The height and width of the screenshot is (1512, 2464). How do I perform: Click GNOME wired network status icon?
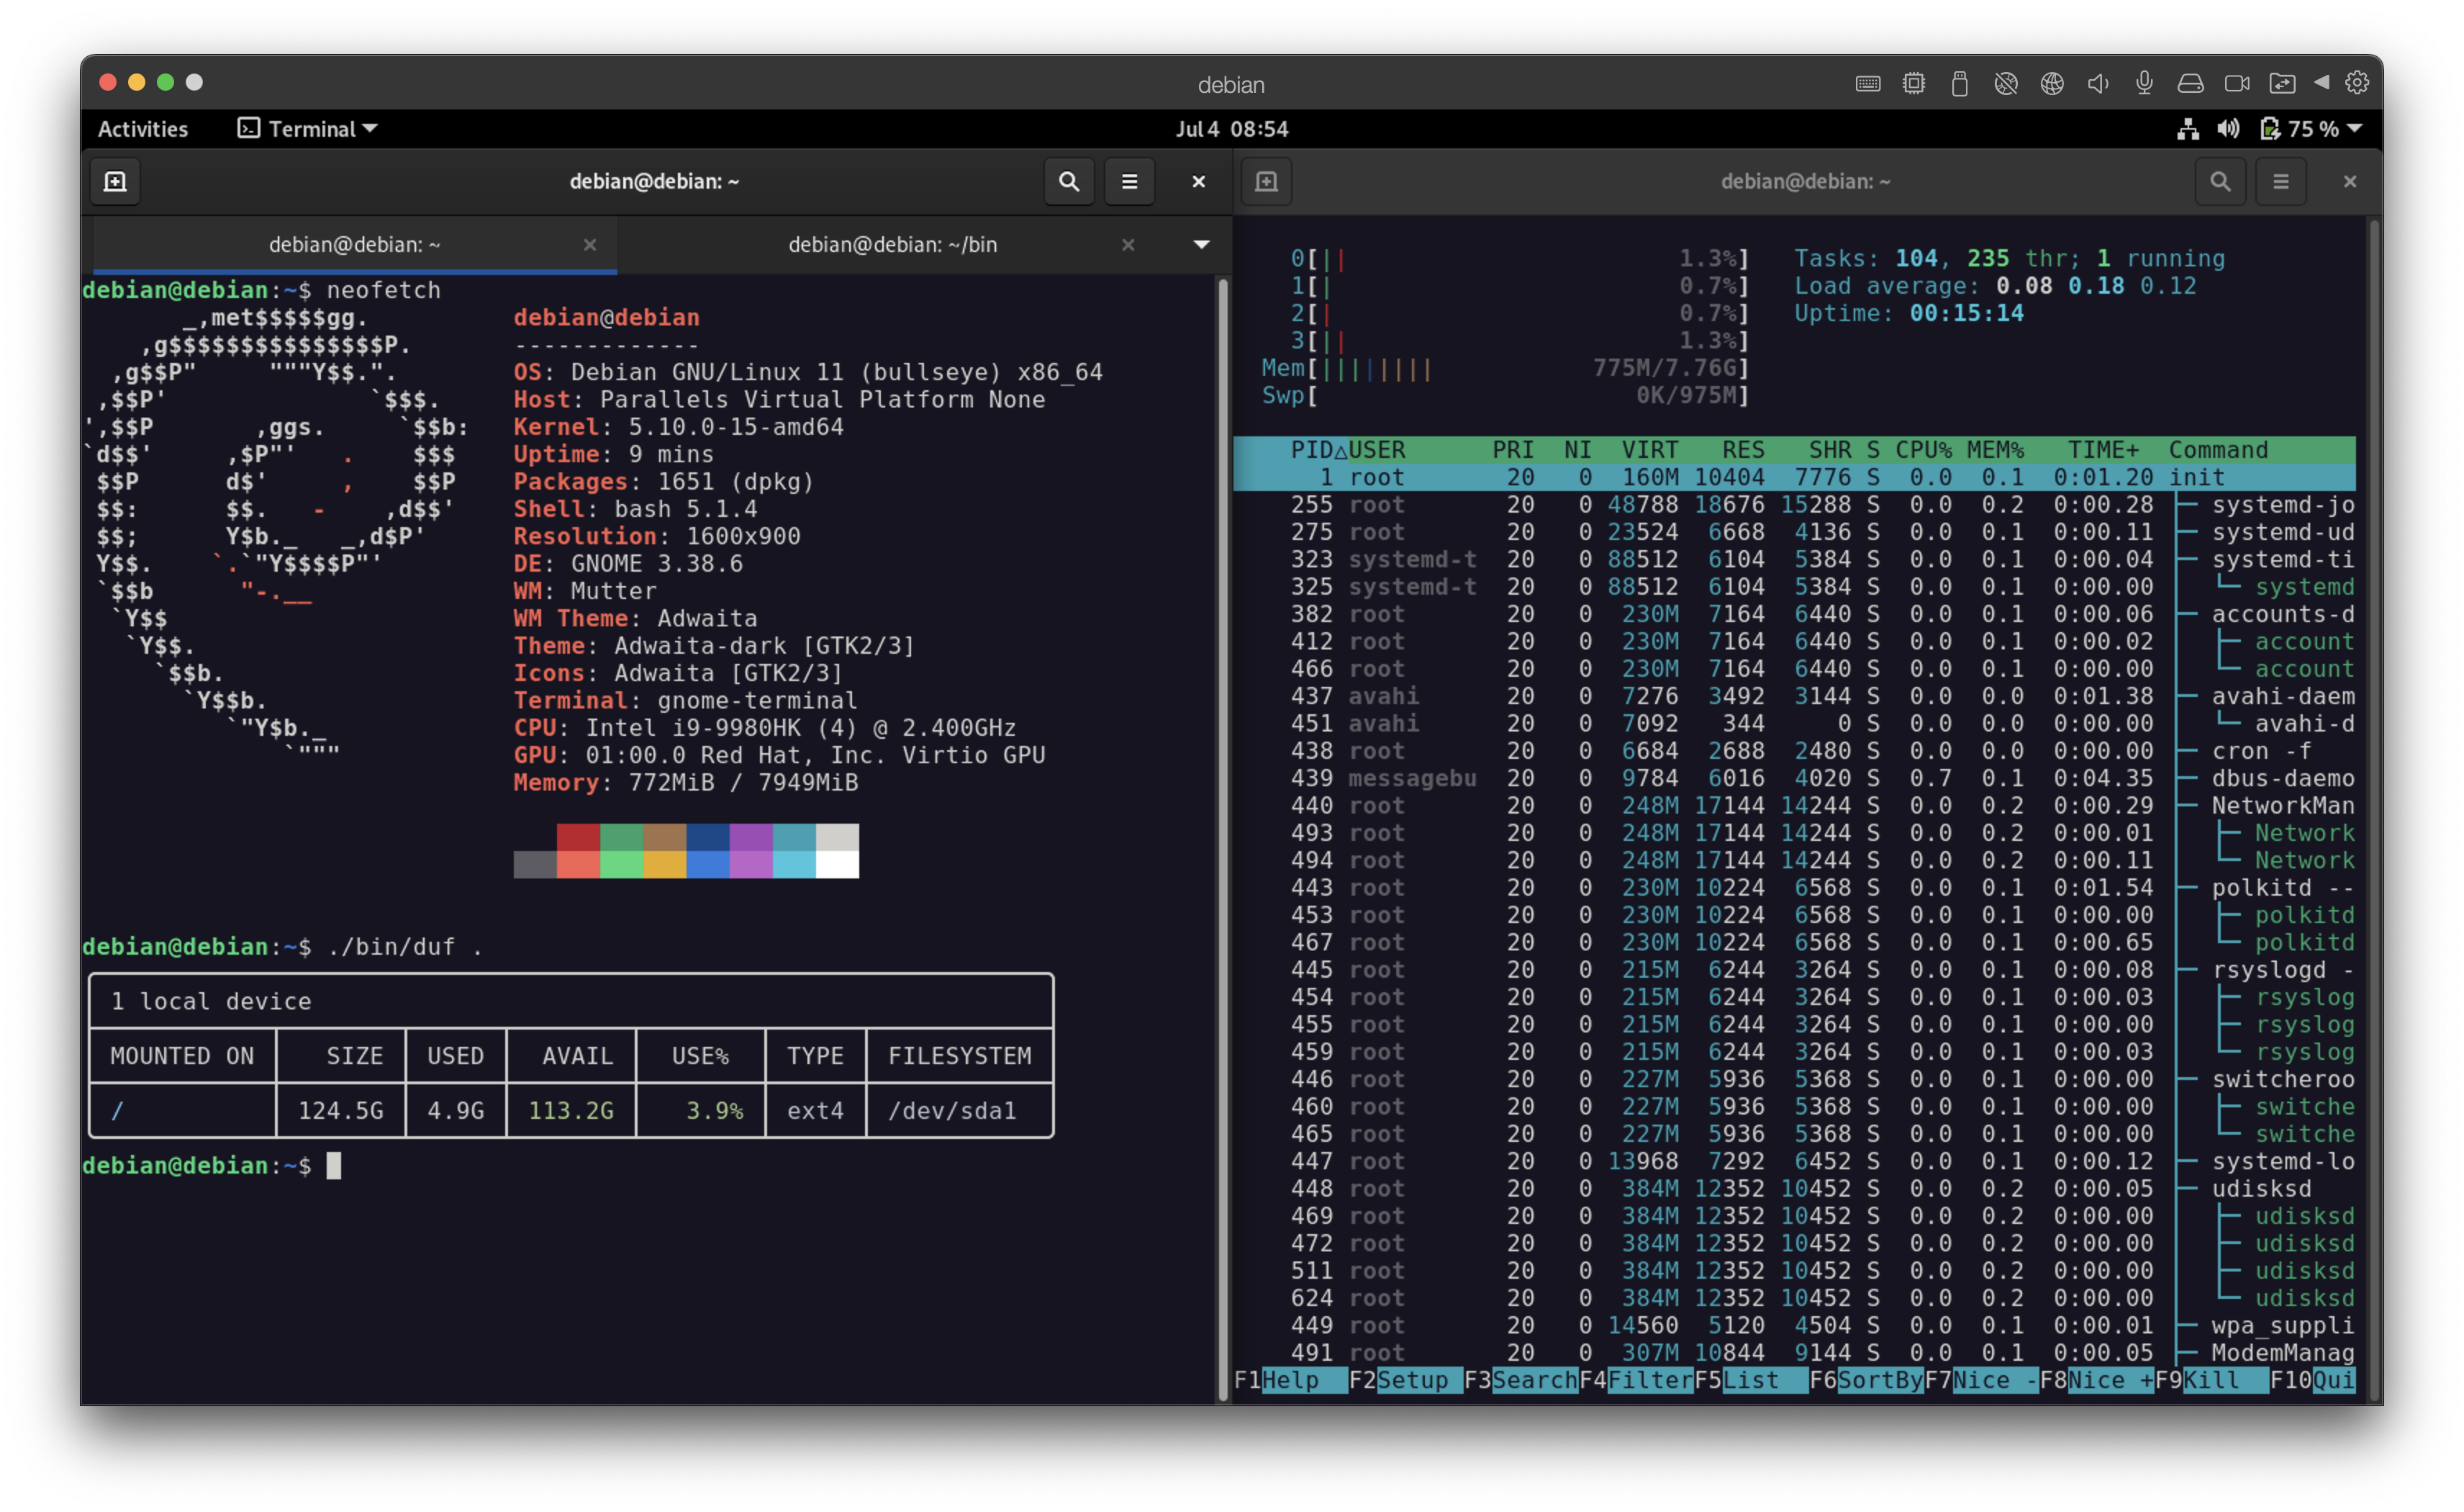2187,129
